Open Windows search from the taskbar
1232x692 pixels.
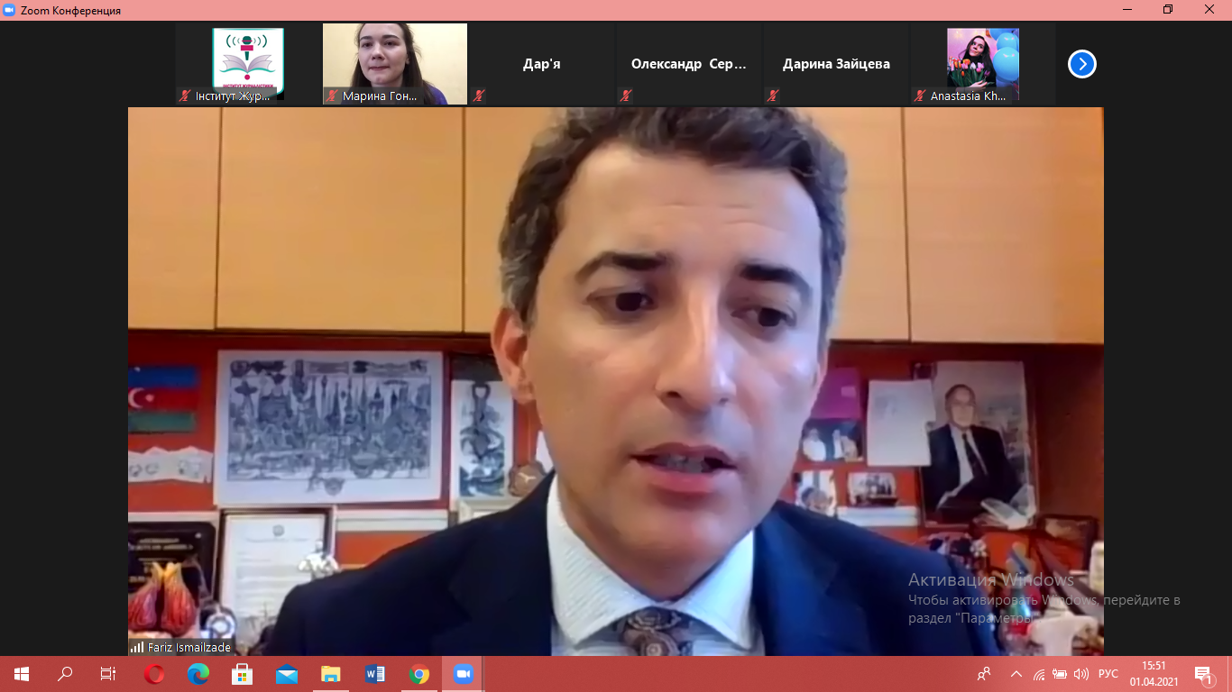[x=65, y=674]
